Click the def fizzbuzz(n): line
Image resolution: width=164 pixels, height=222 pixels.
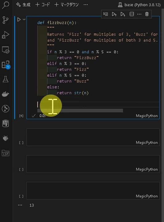pyautogui.click(x=57, y=23)
